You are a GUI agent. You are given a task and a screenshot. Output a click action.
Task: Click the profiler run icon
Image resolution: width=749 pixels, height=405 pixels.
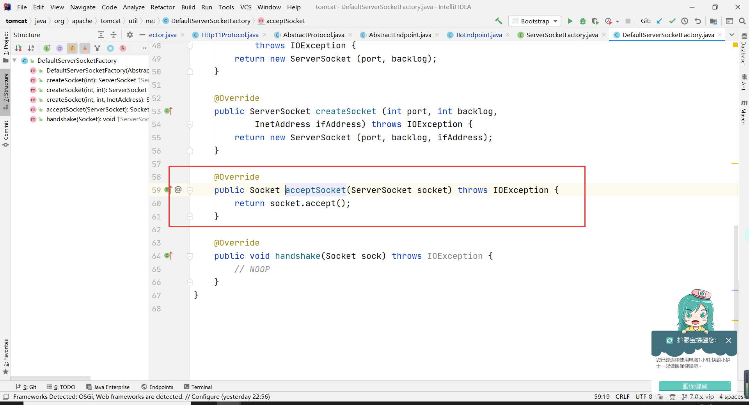point(608,21)
